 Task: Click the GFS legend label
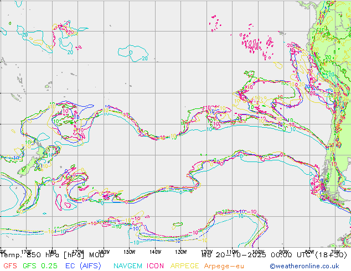pos(10,265)
